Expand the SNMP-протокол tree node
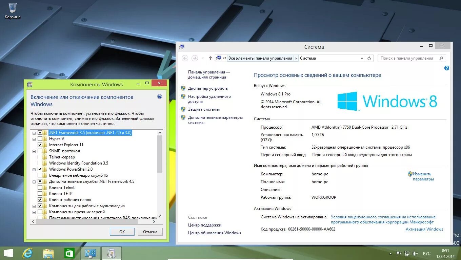Screen dimensions: 461x260 (x=34, y=151)
